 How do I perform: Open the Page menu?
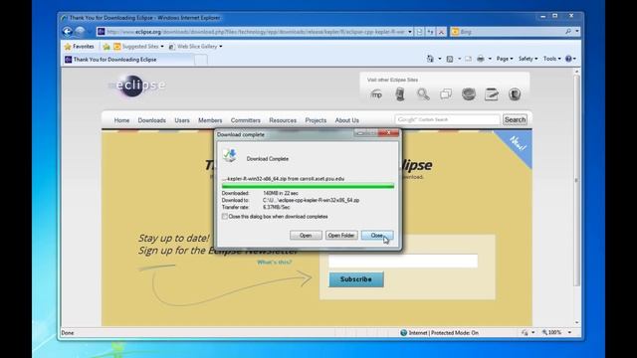(x=505, y=59)
